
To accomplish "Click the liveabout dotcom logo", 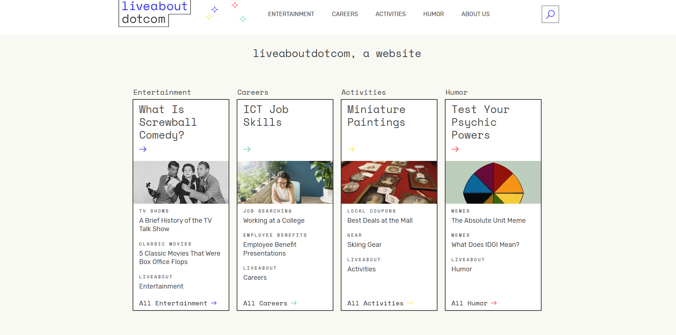I will [154, 13].
